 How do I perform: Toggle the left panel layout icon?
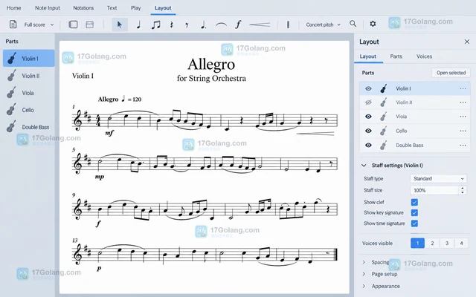(73, 25)
